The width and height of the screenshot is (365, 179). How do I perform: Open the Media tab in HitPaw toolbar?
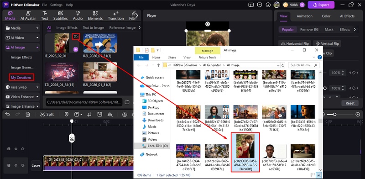10,16
